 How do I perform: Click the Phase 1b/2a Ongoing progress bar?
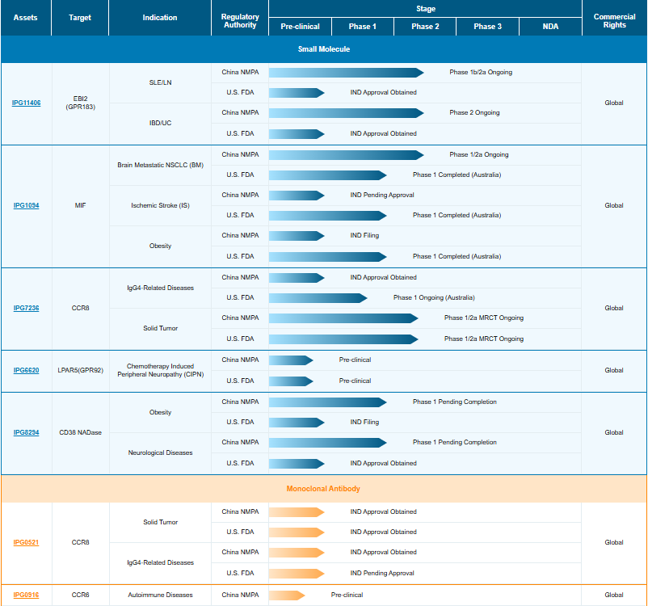click(x=346, y=73)
